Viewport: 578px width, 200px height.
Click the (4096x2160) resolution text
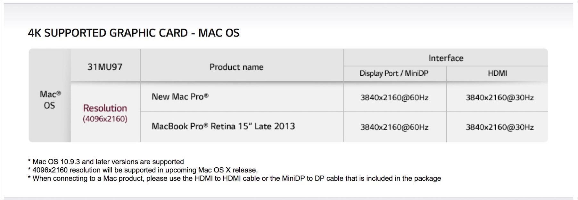[x=105, y=119]
